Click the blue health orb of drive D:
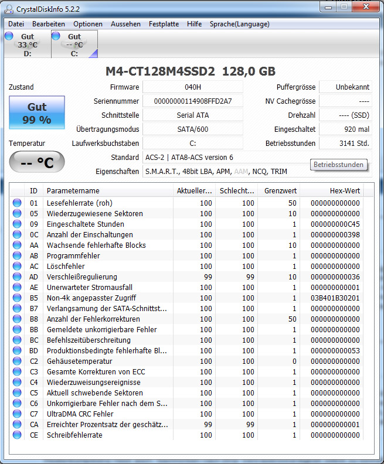This screenshot has height=464, width=384. click(9, 36)
